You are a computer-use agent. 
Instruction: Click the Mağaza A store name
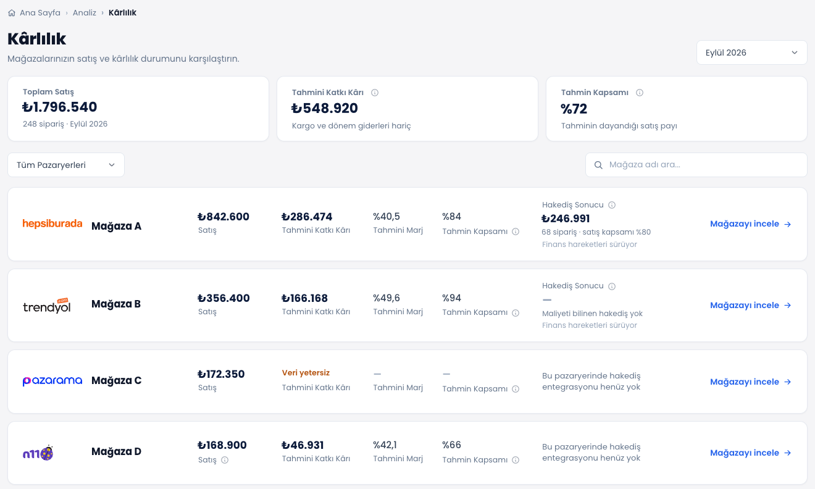pos(116,226)
